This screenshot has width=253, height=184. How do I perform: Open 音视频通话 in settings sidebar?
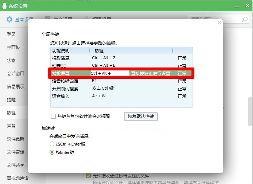point(18,178)
